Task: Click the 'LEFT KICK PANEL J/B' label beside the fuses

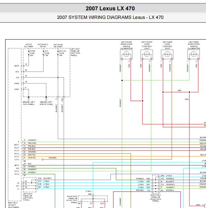Action: [75, 52]
